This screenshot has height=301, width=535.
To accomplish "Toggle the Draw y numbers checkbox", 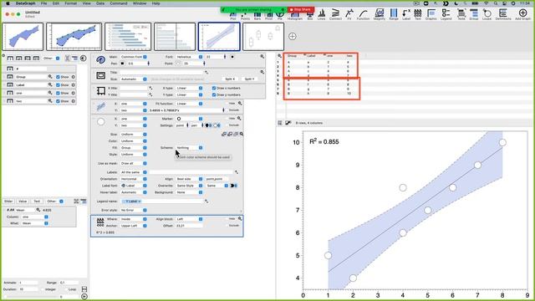I will (x=214, y=94).
